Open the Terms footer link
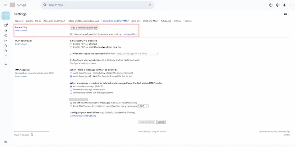Viewport: 295px width, 147px height. (x=140, y=131)
